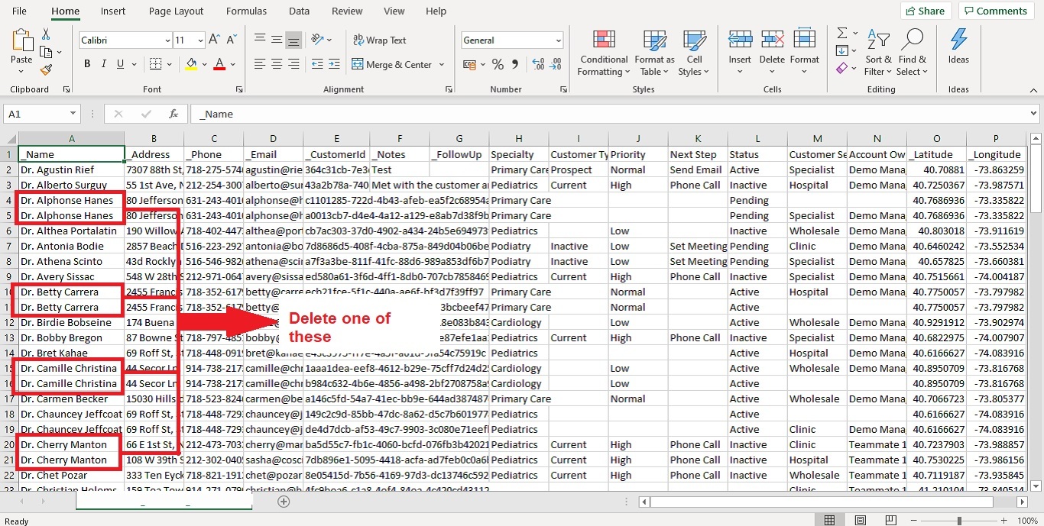Apply the red Font Color

point(219,64)
